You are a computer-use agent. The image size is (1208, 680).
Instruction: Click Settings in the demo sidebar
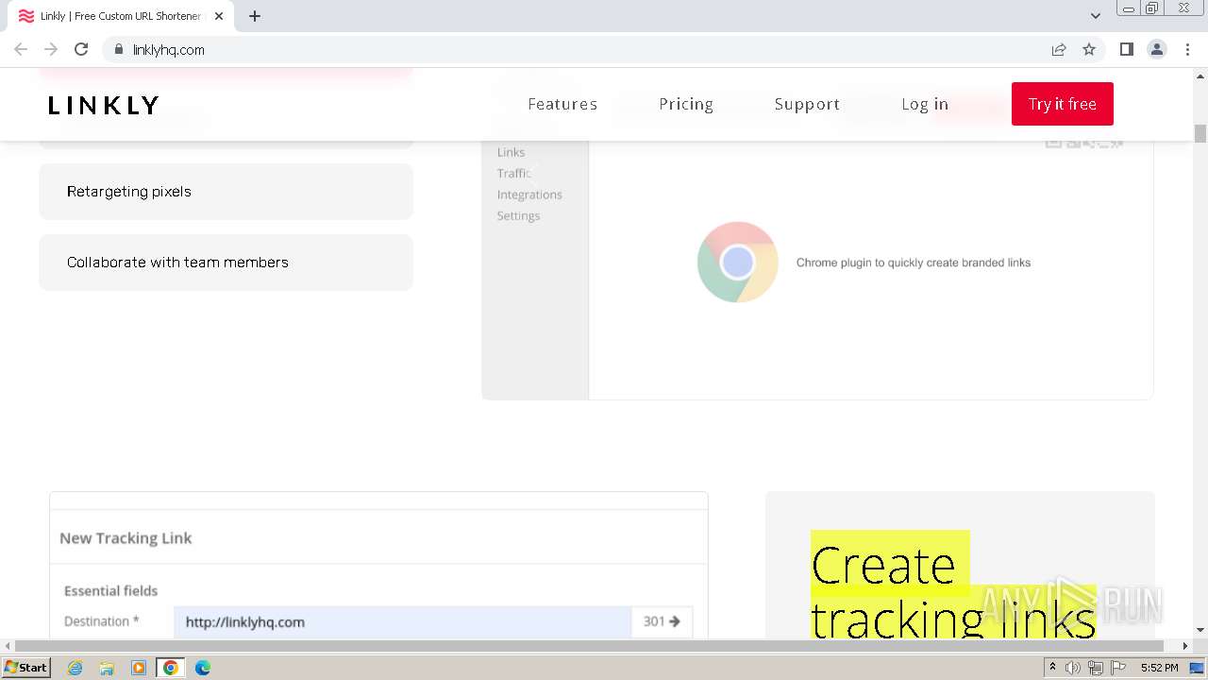pyautogui.click(x=518, y=215)
